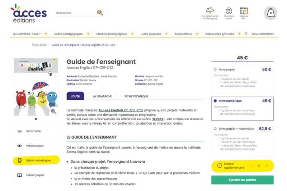The image size is (287, 191).
Task: Open the Ressources gratuites menu
Action: 220,34
